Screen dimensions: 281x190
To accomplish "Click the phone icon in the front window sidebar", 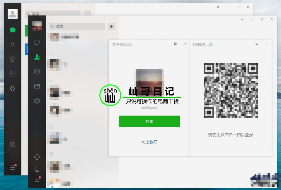I will [x=37, y=169].
